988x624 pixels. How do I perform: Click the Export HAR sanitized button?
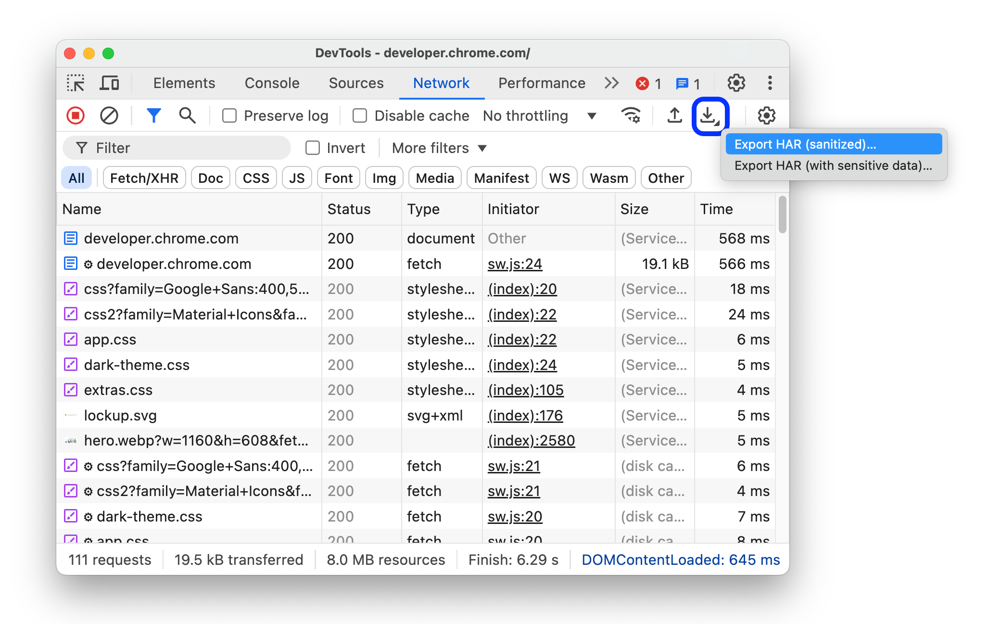[x=832, y=144]
